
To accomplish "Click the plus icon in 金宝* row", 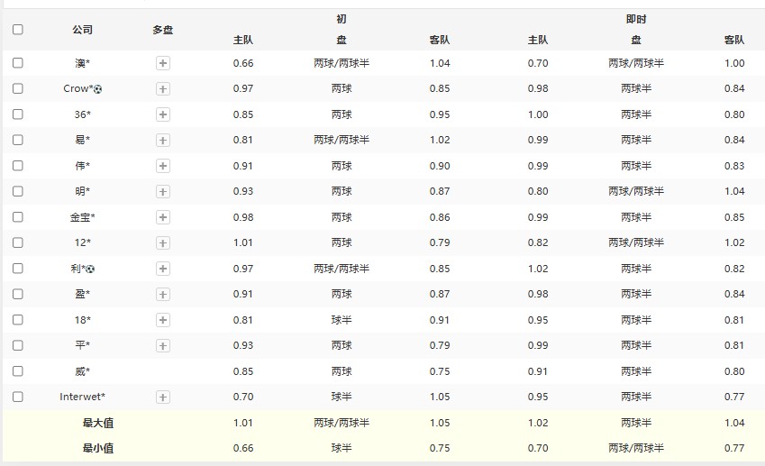I will click(163, 217).
